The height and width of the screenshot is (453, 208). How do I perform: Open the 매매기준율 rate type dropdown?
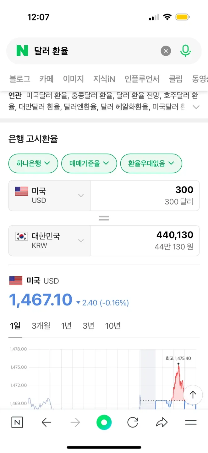(x=89, y=163)
